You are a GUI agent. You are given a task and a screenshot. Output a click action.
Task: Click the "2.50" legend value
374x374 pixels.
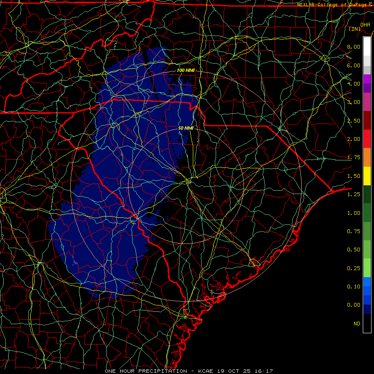tap(354, 121)
